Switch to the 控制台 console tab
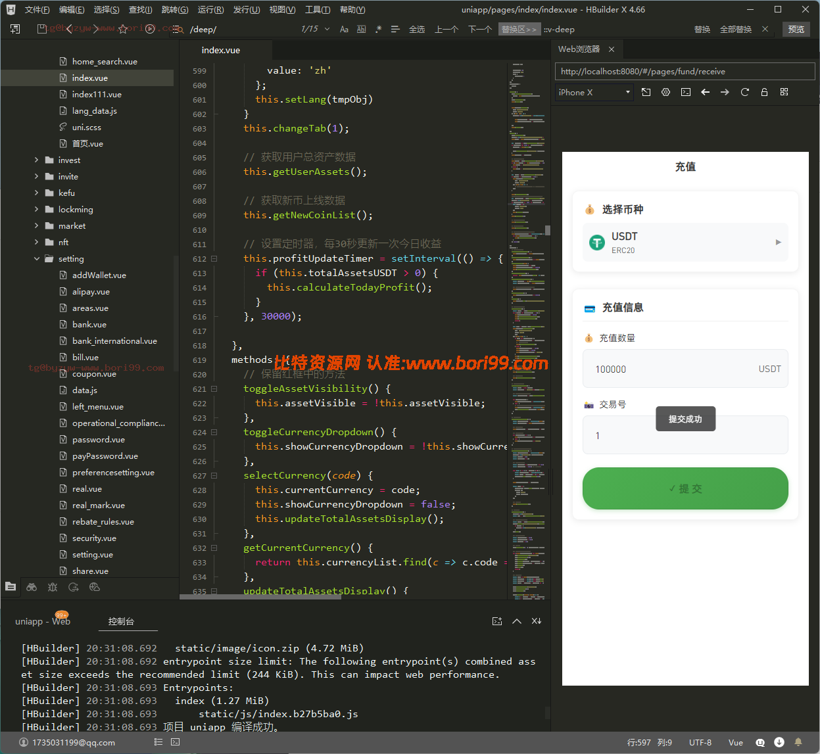Image resolution: width=820 pixels, height=754 pixels. [x=121, y=621]
